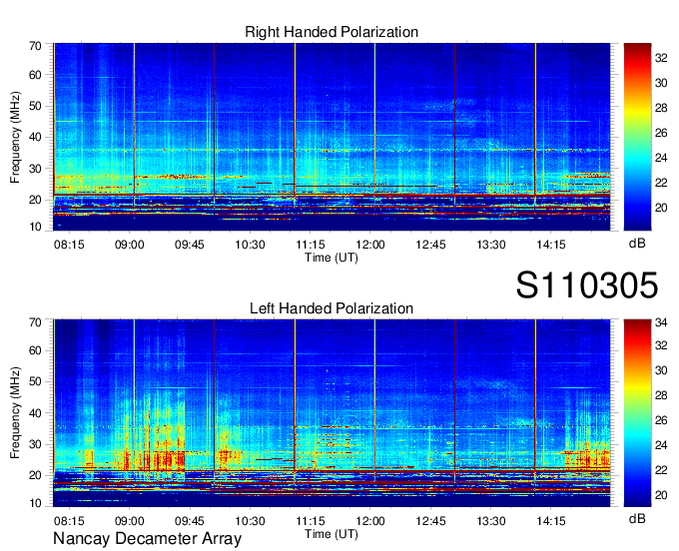Click the 12:45 tick of the Left Handed plot

coord(430,521)
